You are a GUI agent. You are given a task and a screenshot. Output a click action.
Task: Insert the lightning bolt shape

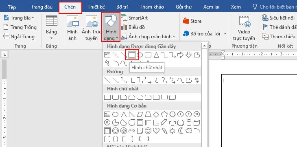[x=164, y=131]
